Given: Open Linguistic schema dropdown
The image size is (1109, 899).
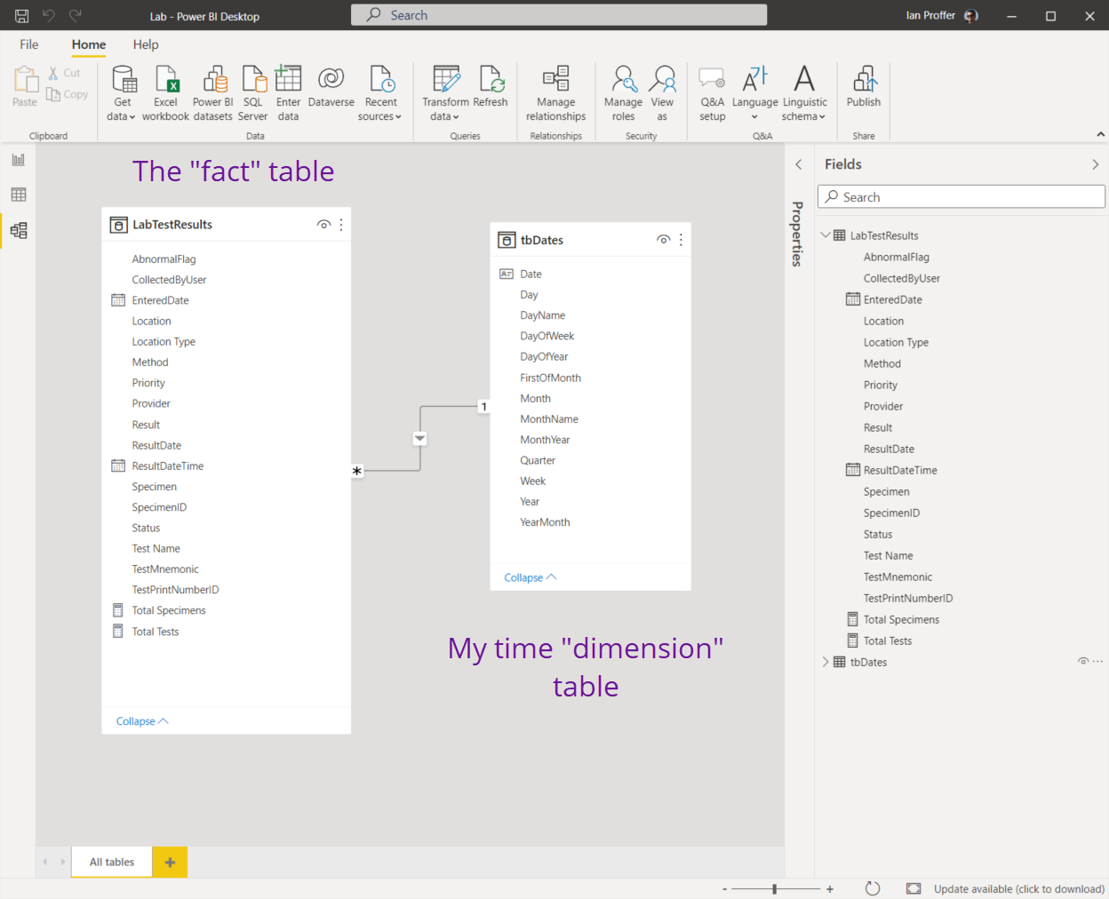Looking at the screenshot, I should tap(804, 93).
